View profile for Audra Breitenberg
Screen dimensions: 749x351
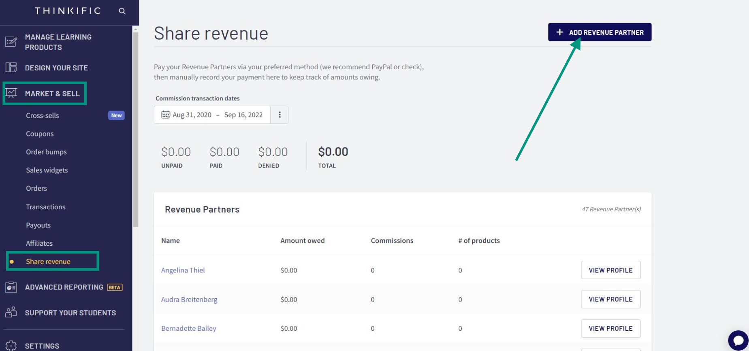[610, 299]
